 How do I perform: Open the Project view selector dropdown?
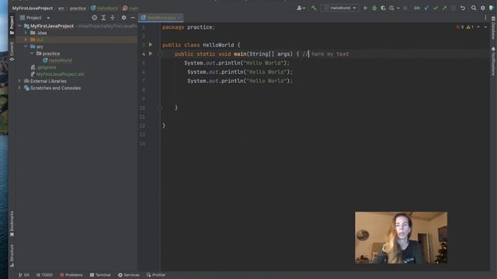(x=35, y=18)
